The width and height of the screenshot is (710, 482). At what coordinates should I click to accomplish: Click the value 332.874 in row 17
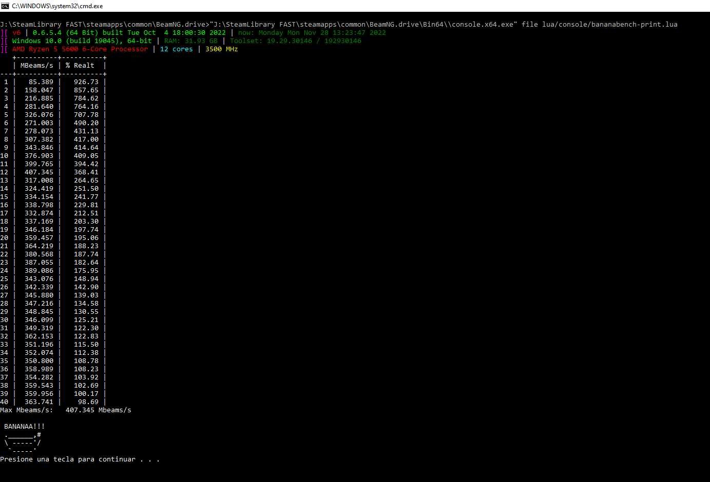[39, 213]
